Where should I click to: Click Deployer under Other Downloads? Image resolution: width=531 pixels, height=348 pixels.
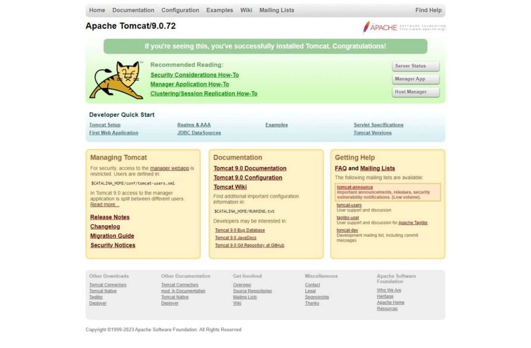pos(98,303)
